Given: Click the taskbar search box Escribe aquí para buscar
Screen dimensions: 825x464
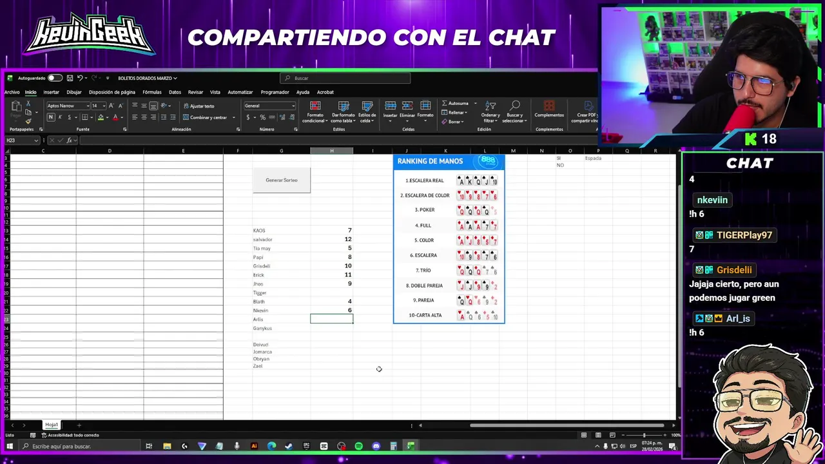Looking at the screenshot, I should [x=81, y=446].
